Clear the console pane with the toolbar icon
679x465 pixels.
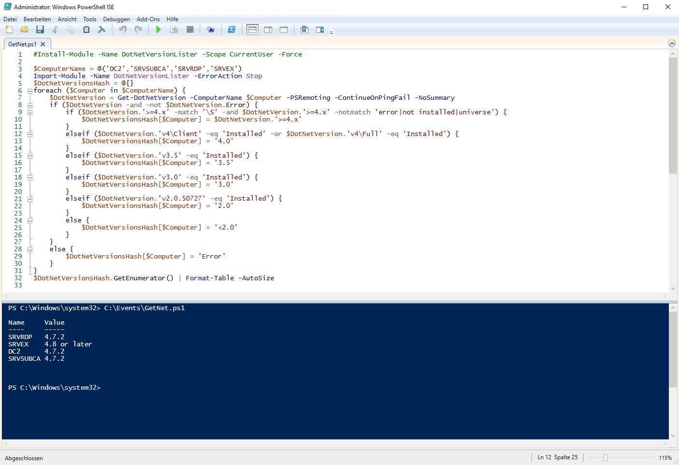[x=101, y=30]
